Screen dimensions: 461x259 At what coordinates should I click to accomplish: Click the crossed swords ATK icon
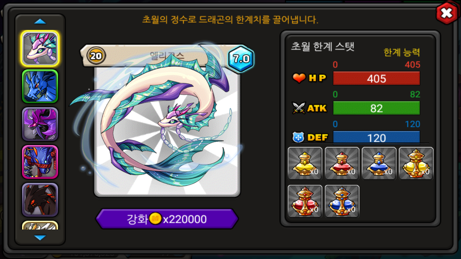(x=299, y=108)
